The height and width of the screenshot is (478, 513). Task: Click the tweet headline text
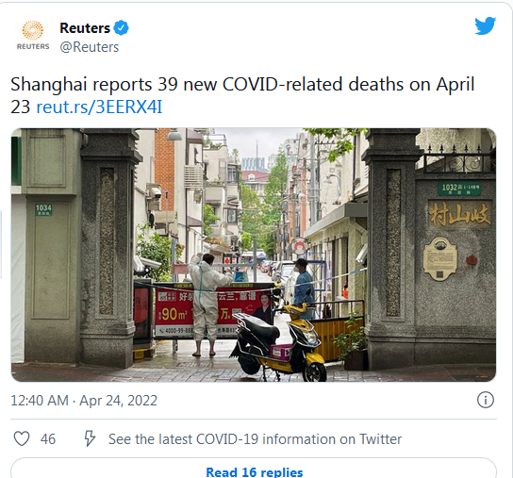tap(242, 95)
